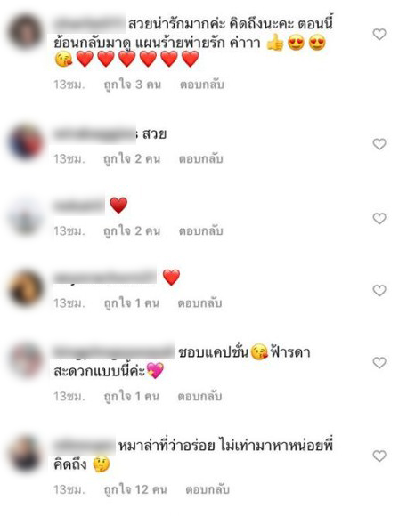Reply to the ชอบแคปชั่น comment
This screenshot has width=407, height=516.
click(199, 396)
